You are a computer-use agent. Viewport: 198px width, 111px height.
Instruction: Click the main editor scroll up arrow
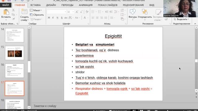tap(196, 27)
